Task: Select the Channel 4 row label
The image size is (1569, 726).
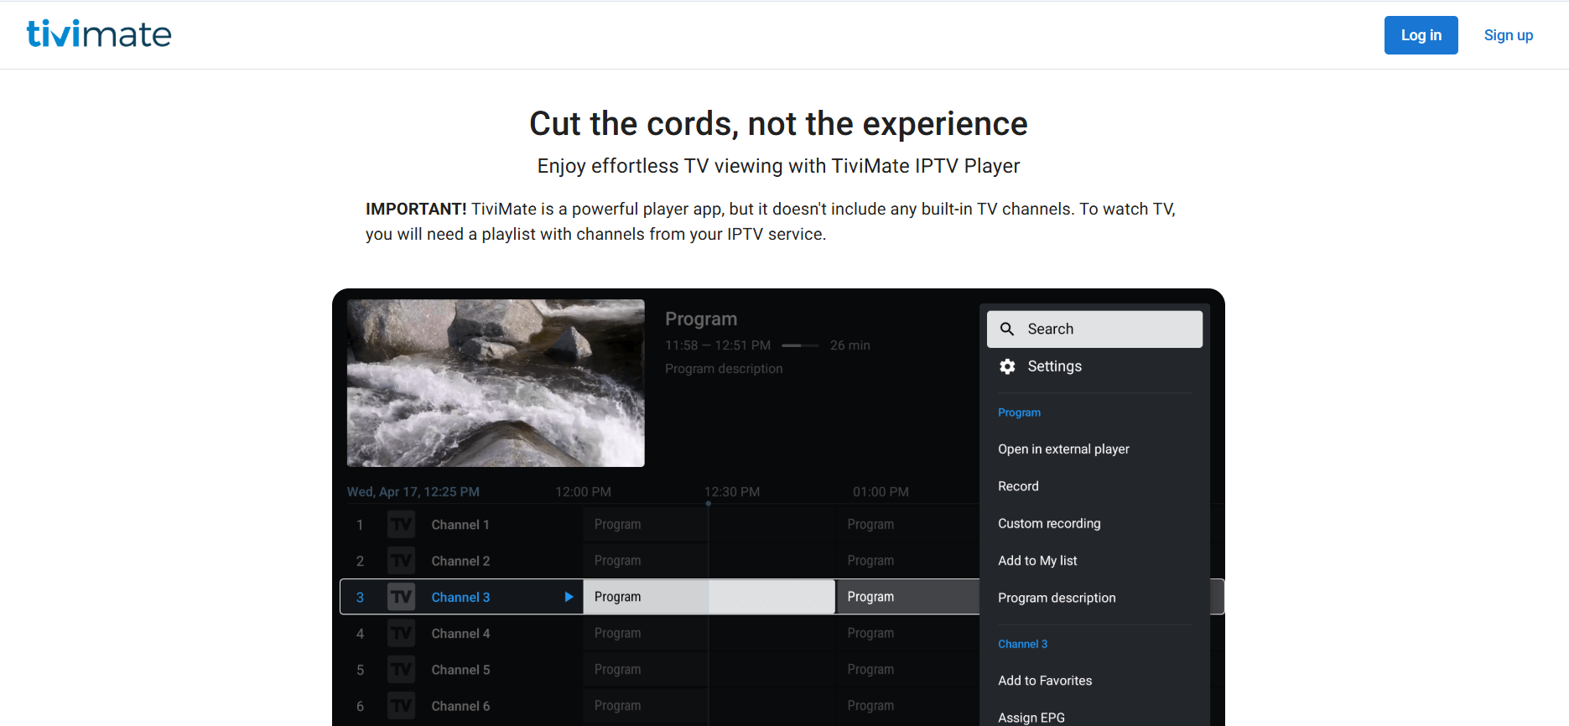Action: pyautogui.click(x=460, y=634)
